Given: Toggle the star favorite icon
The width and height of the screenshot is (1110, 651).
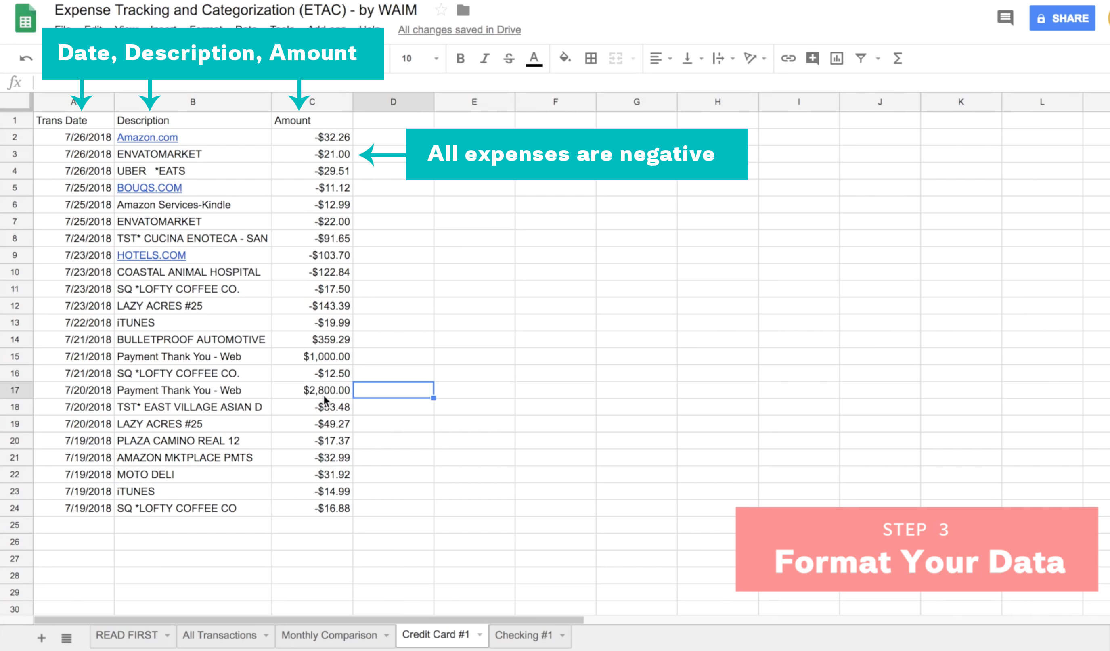Looking at the screenshot, I should pos(441,10).
